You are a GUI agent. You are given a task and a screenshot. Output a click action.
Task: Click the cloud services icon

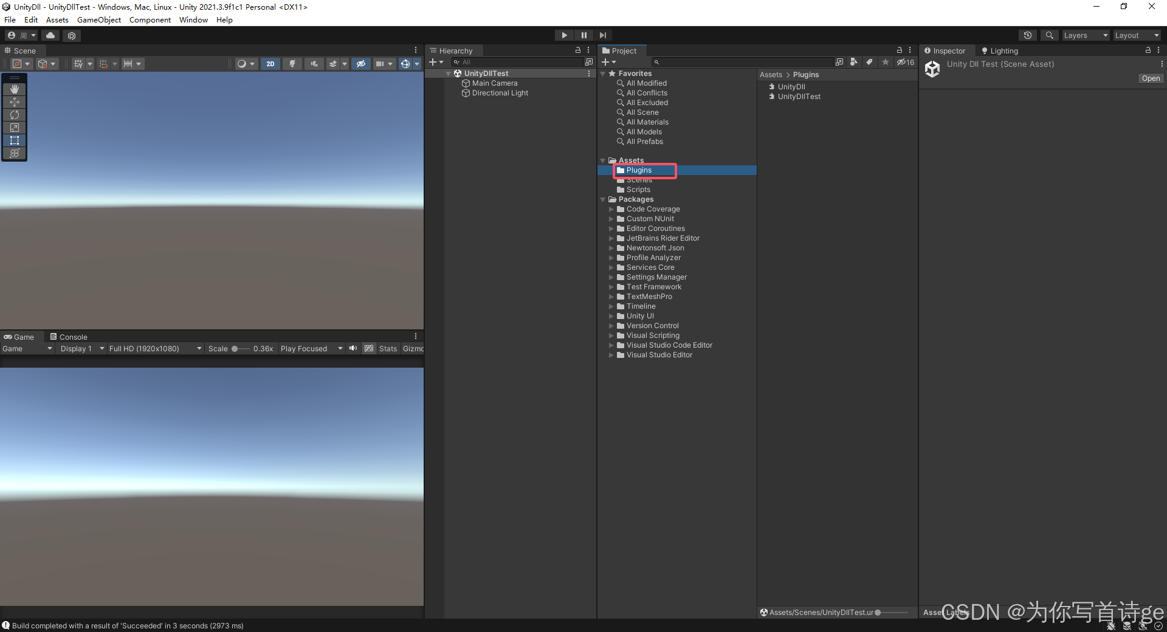pyautogui.click(x=50, y=35)
